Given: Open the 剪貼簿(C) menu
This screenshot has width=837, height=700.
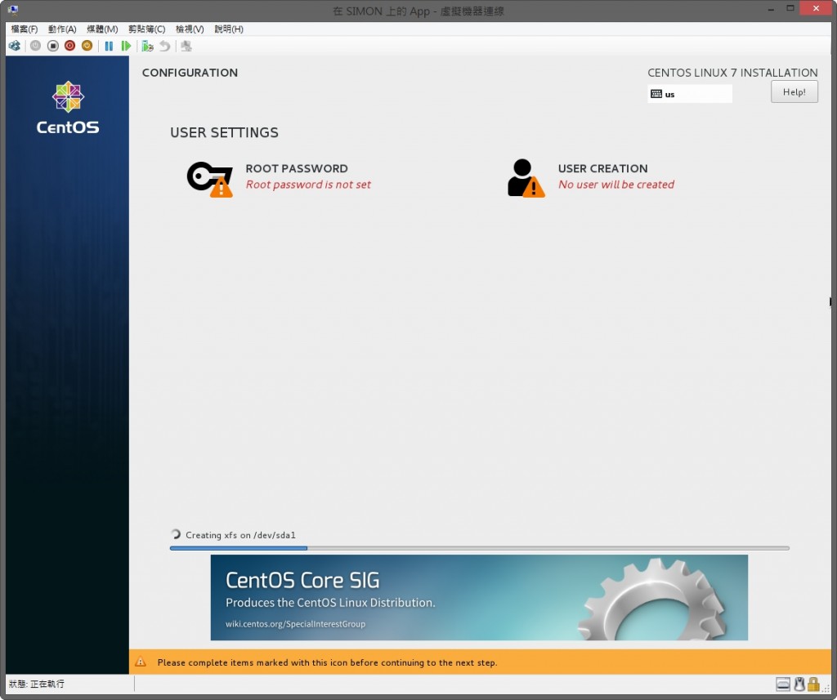Looking at the screenshot, I should pos(147,29).
